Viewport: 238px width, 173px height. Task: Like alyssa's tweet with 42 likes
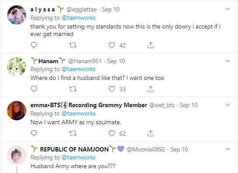click(x=112, y=45)
